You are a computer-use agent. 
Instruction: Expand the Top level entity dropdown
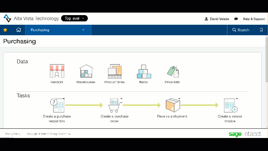[75, 18]
